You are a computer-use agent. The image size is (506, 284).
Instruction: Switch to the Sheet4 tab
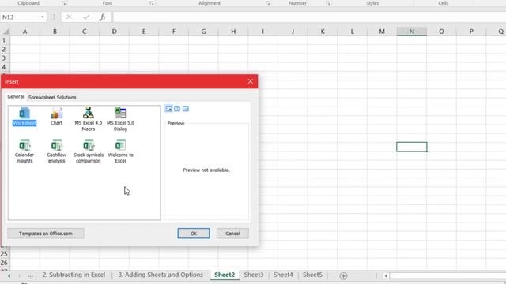(x=283, y=275)
